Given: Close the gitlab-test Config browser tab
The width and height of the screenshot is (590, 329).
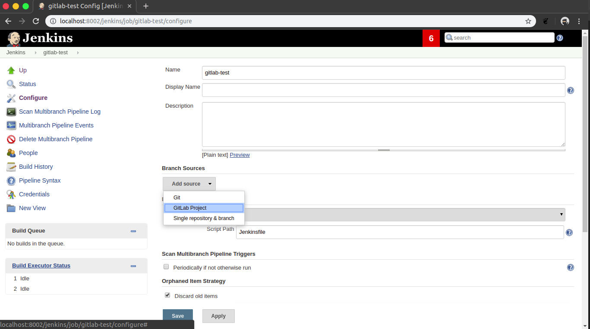Looking at the screenshot, I should (x=129, y=6).
